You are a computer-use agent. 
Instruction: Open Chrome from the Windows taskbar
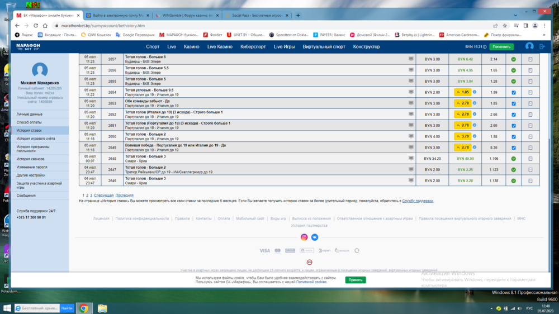(83, 308)
